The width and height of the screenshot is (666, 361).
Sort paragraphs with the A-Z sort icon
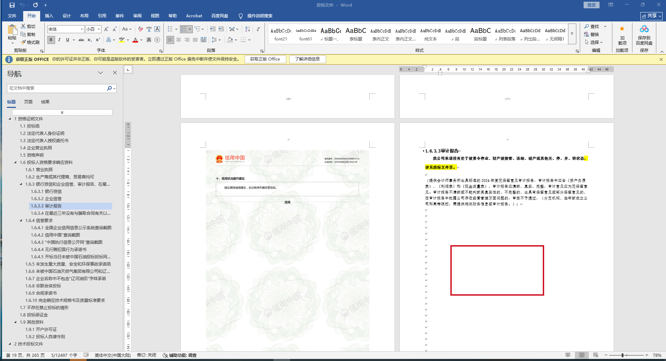pos(247,29)
